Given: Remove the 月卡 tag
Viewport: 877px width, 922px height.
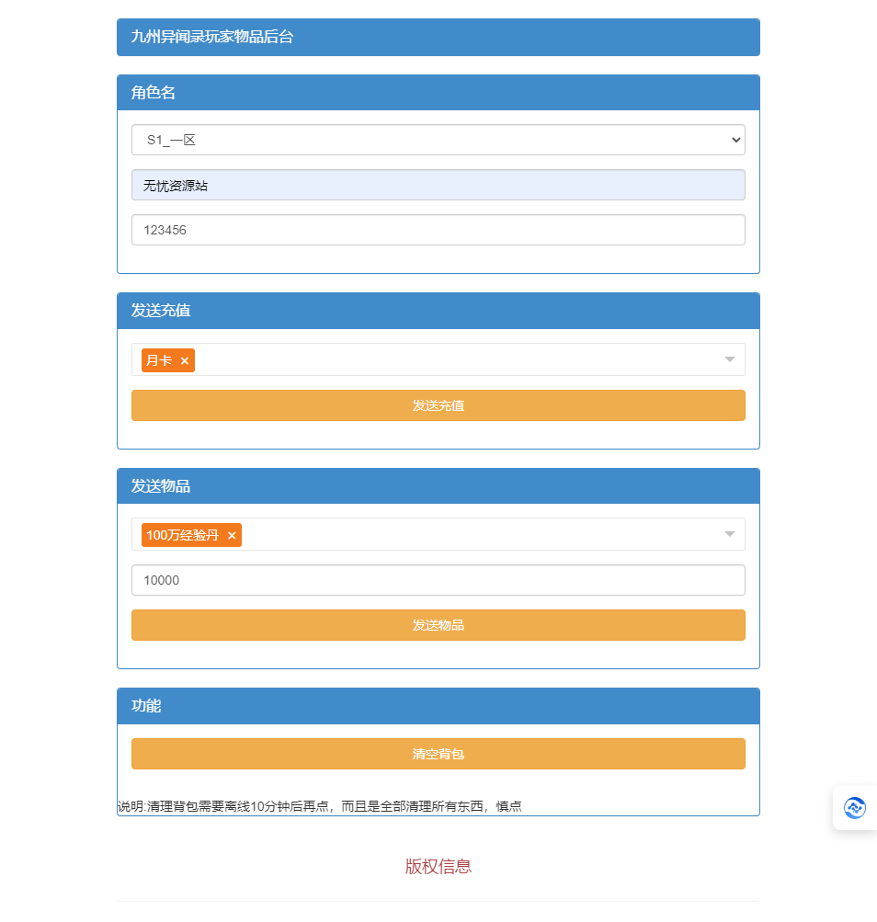Looking at the screenshot, I should click(185, 361).
